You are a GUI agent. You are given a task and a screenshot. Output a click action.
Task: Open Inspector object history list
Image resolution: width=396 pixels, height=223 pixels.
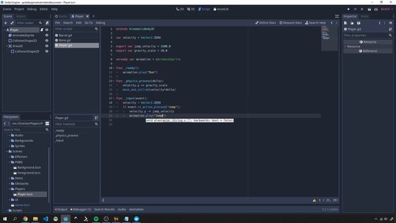[390, 23]
